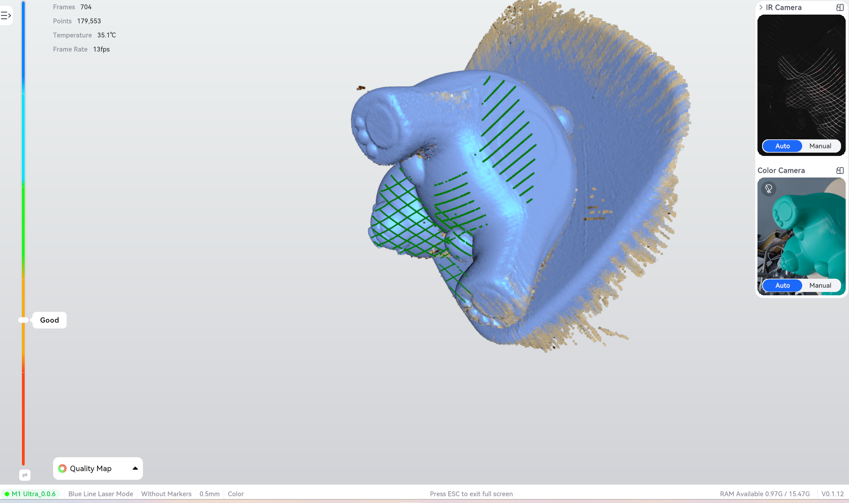Click the Color entry in the status bar
The width and height of the screenshot is (849, 503).
pyautogui.click(x=236, y=494)
